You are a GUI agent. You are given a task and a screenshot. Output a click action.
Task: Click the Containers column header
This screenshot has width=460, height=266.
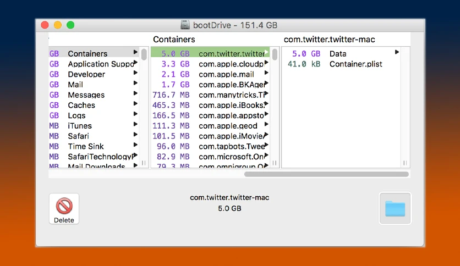point(174,39)
